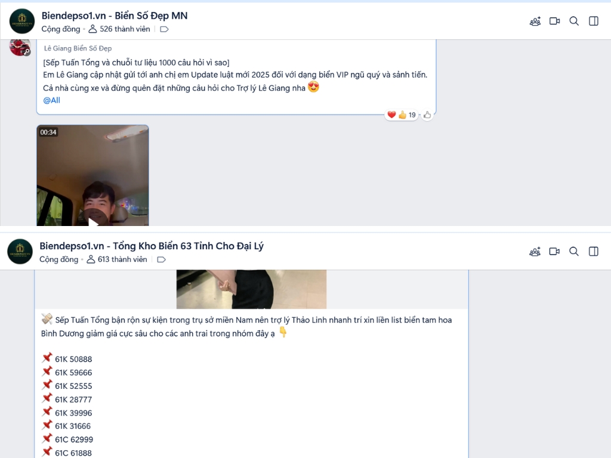Image resolution: width=611 pixels, height=458 pixels.
Task: Add members to Tổng Kho Biển 63 Tỉnh group
Action: [x=535, y=252]
